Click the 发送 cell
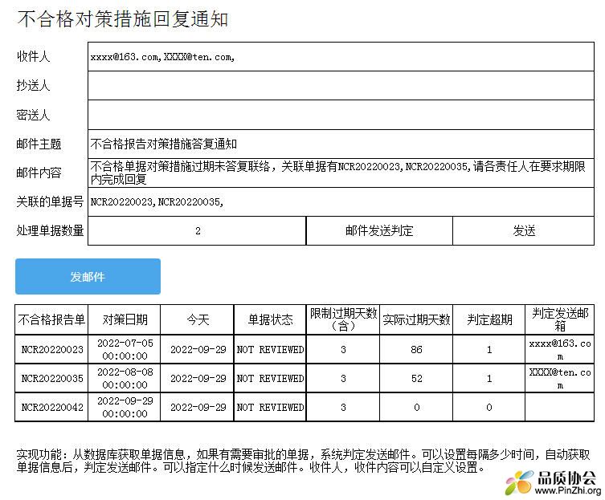605x500 pixels. point(524,230)
